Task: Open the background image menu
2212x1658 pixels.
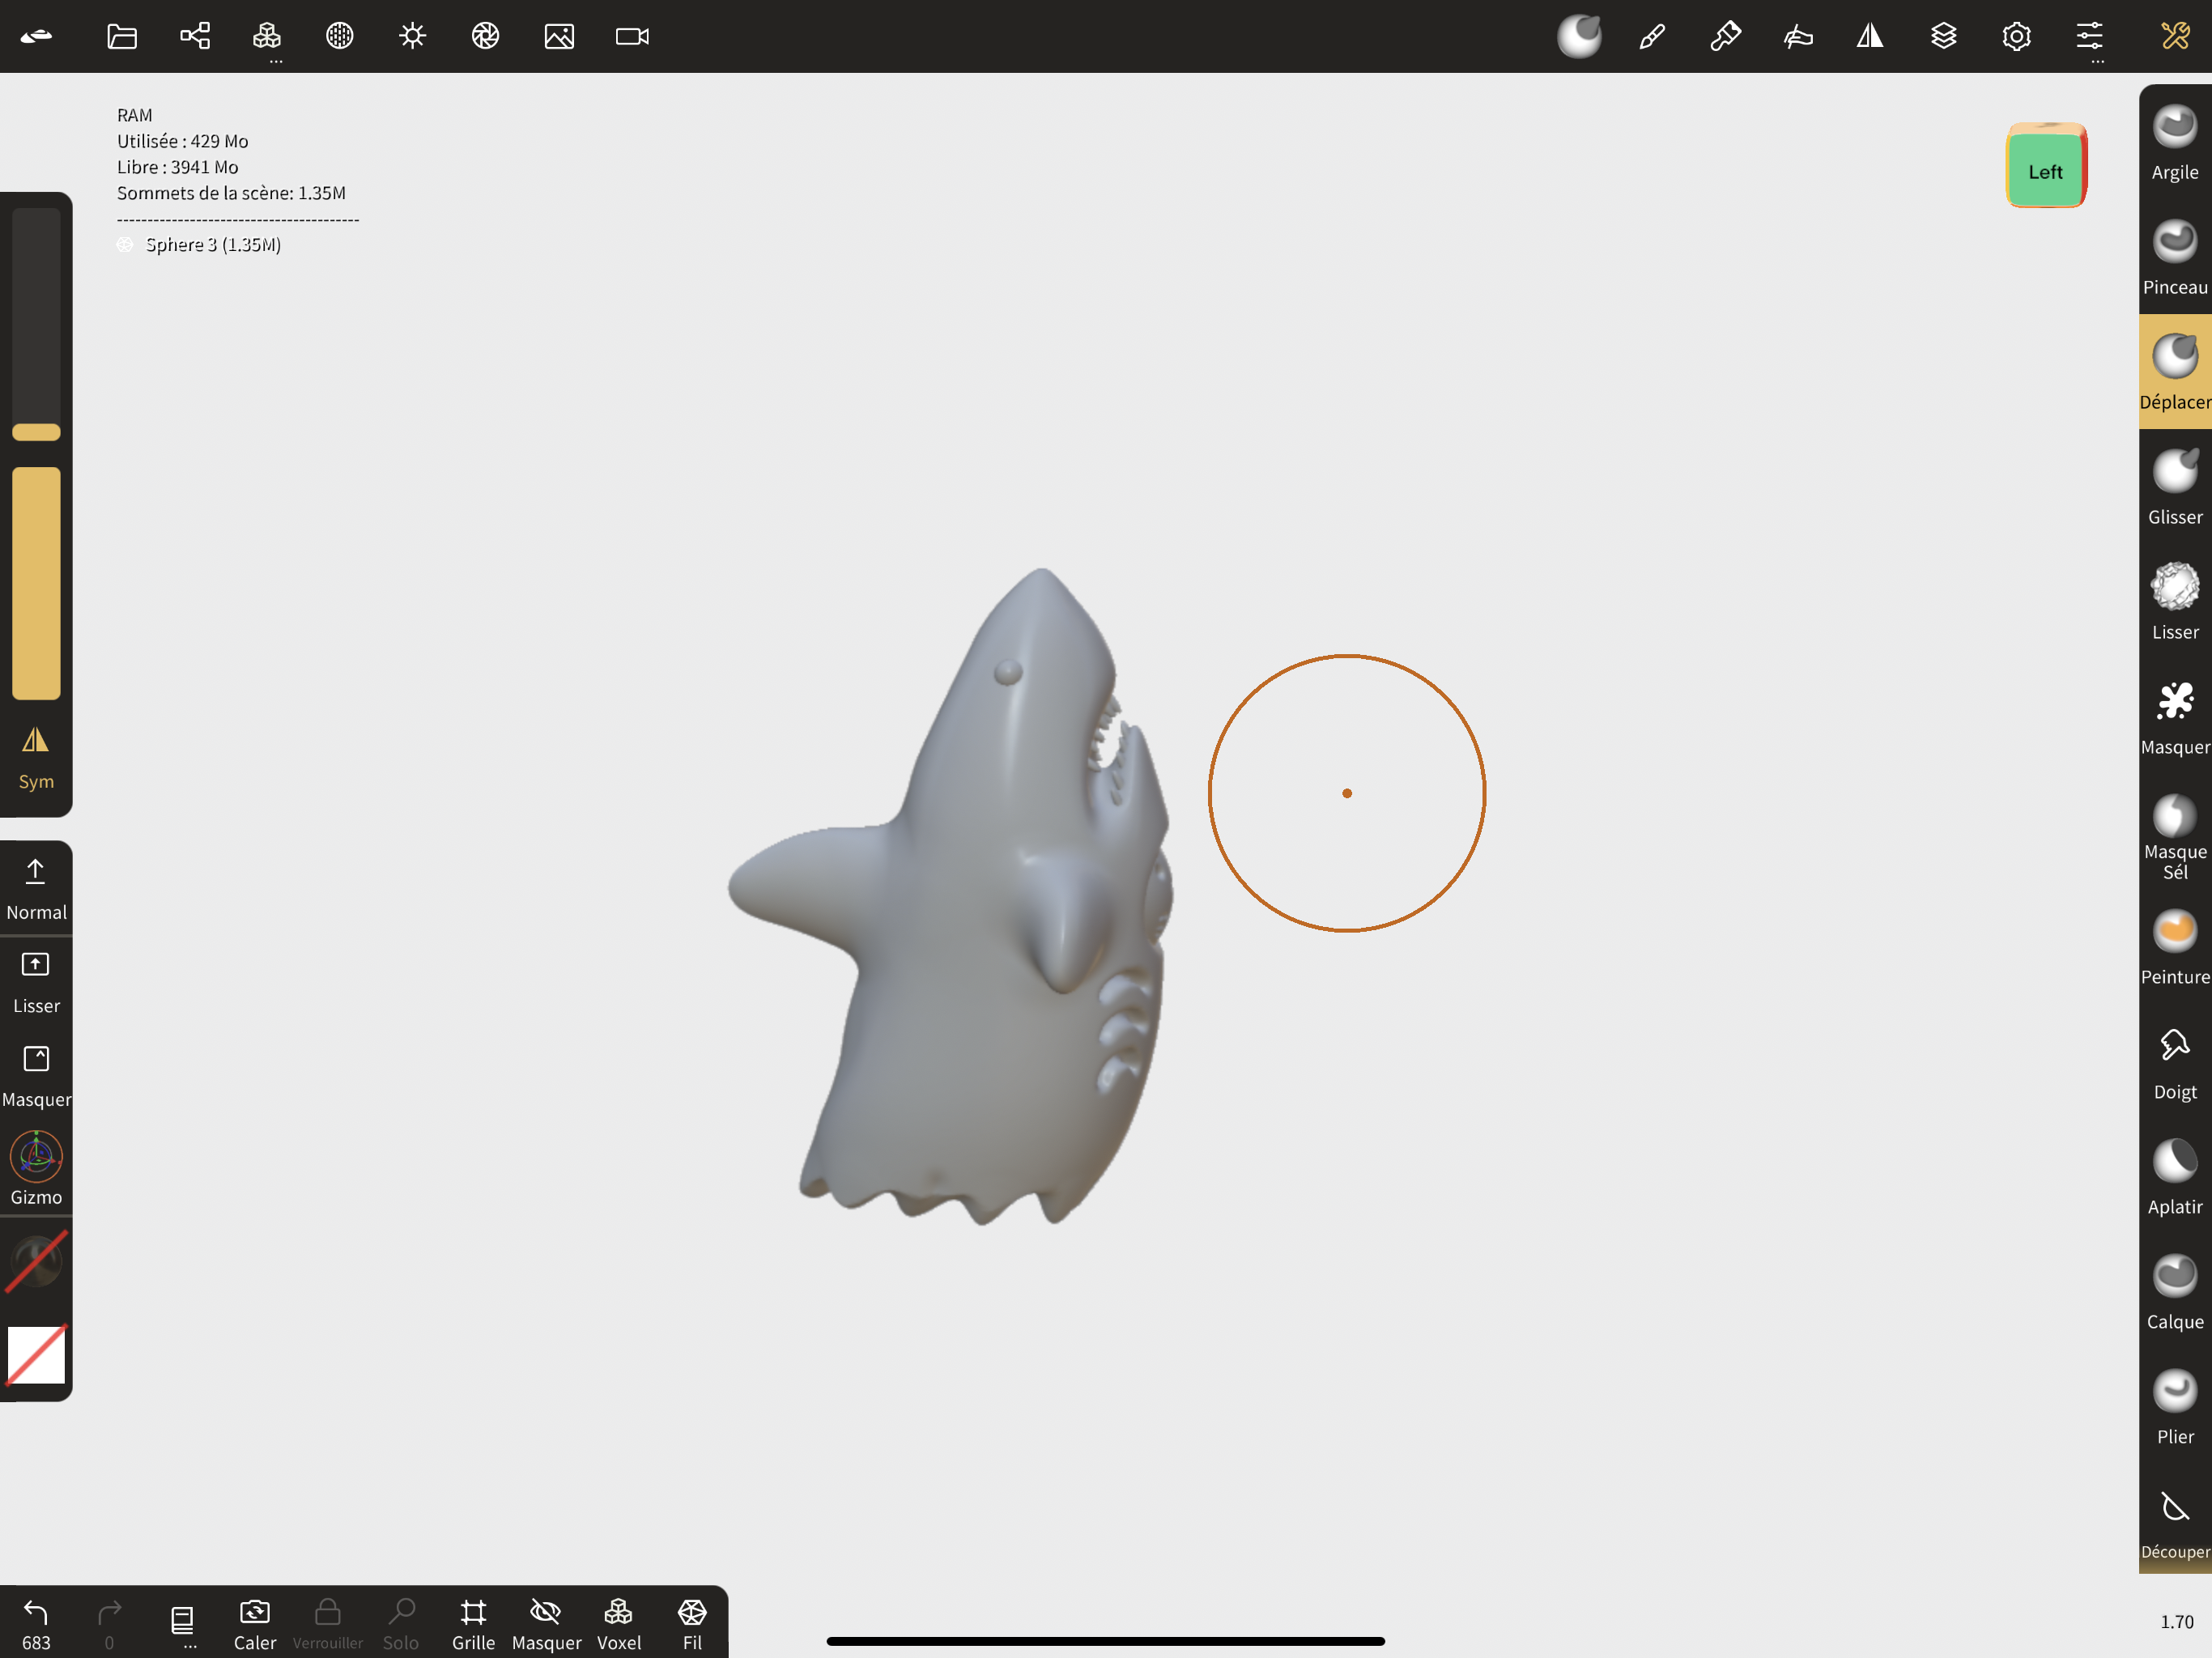Action: point(559,36)
